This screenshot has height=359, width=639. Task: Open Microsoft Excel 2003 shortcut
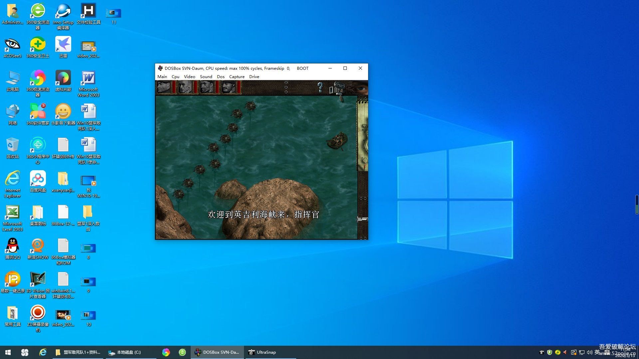click(x=12, y=217)
